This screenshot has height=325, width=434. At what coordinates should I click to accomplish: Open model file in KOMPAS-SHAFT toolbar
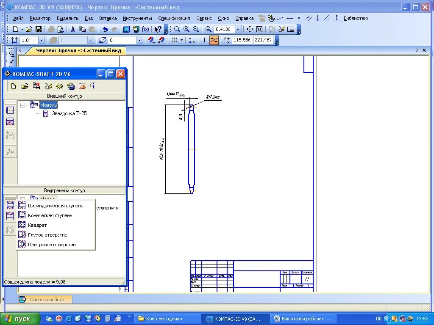25,86
